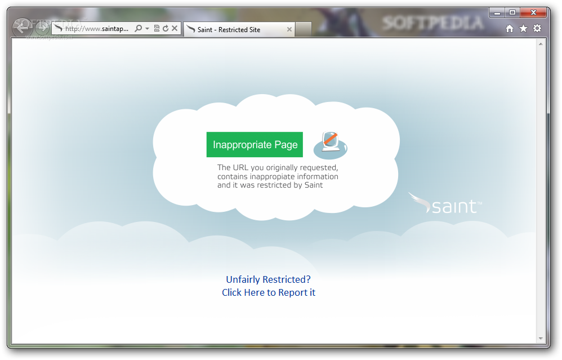This screenshot has height=360, width=562.
Task: Maximize the browser window
Action: click(512, 13)
